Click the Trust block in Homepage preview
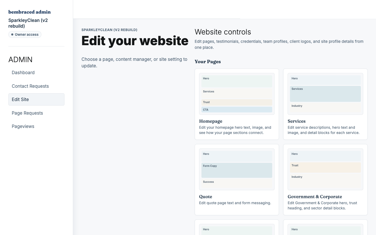The width and height of the screenshot is (376, 235). pos(237,102)
